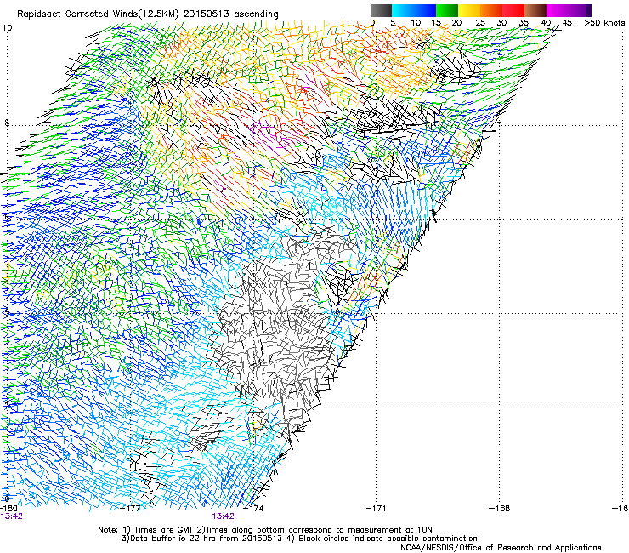This screenshot has height=553, width=629.
Task: Click the legend value "20"
Action: click(456, 23)
